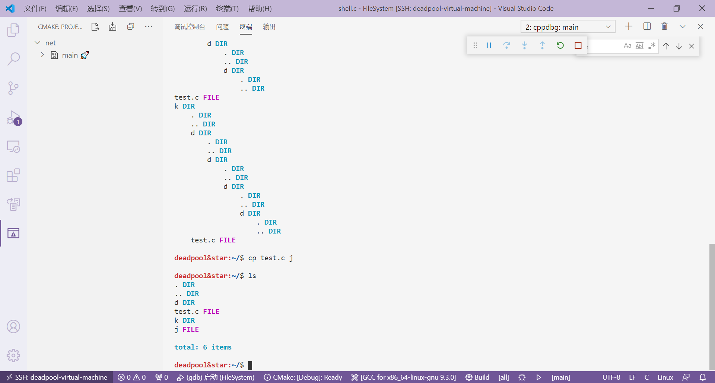Open the Extensions view
Image resolution: width=715 pixels, height=383 pixels.
(x=13, y=175)
